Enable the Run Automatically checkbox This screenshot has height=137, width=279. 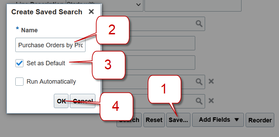click(x=19, y=82)
